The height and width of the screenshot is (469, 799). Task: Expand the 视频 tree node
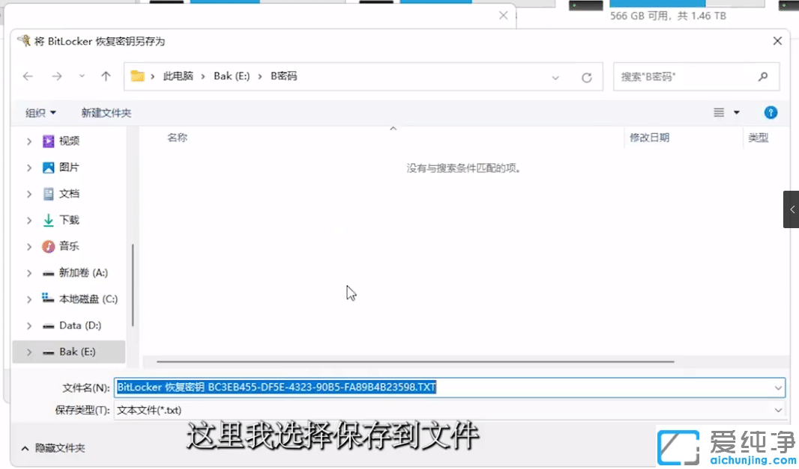point(29,141)
